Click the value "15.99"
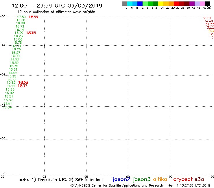 (10, 93)
